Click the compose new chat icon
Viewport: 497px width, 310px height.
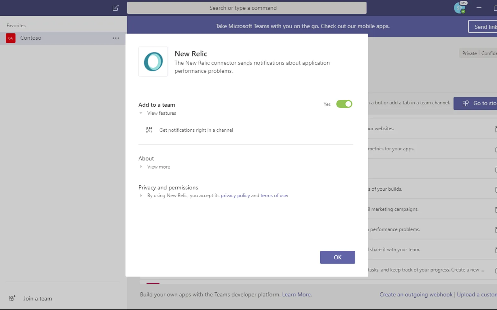[116, 8]
